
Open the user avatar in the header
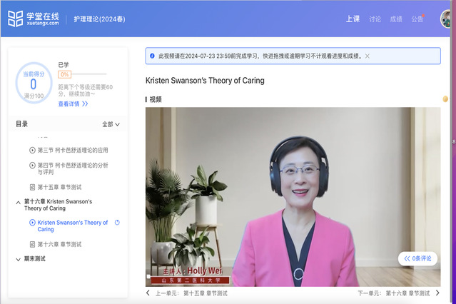tap(448, 19)
